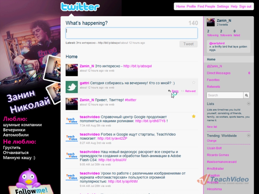The image size is (259, 194).
Task: Click the Tweet button
Action: coord(188,44)
